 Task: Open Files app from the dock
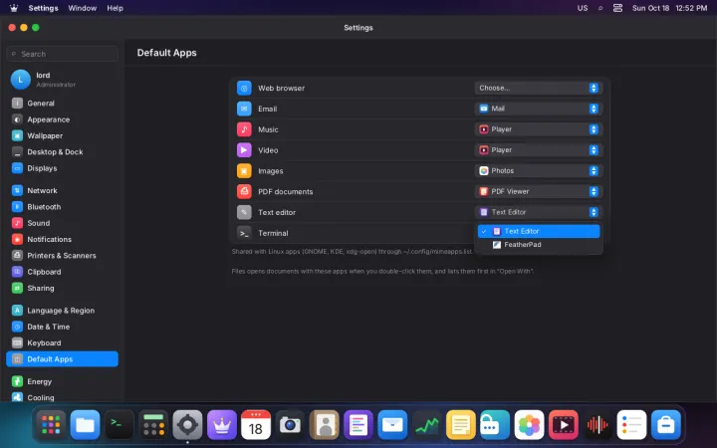(x=85, y=425)
